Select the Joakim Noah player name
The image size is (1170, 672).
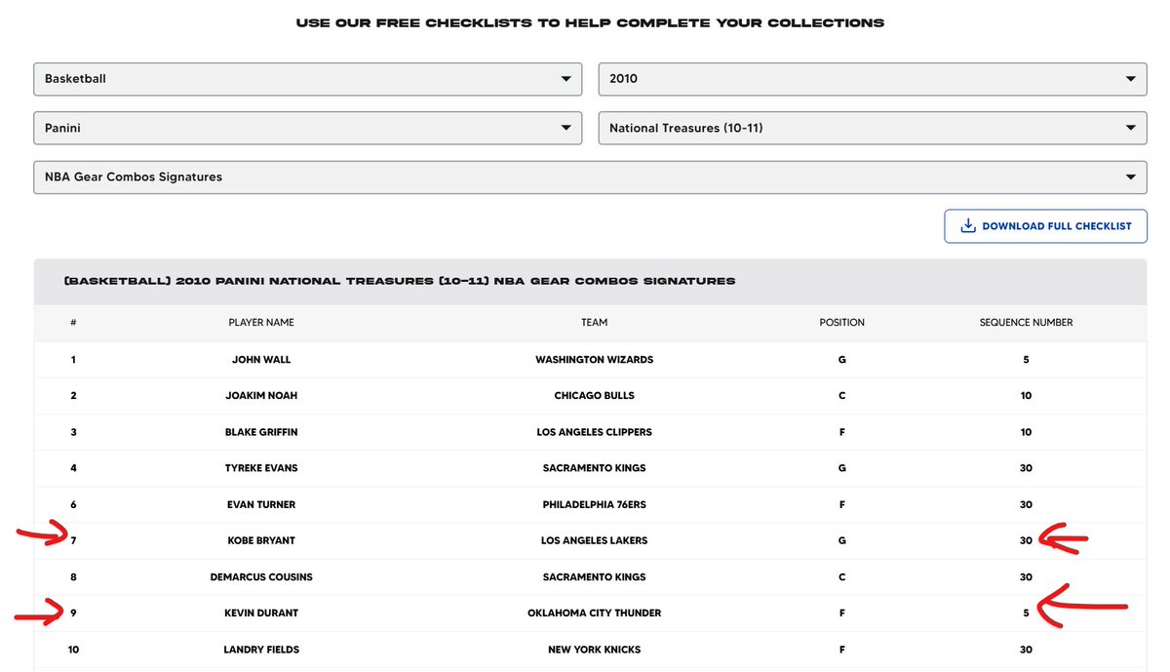pos(261,396)
